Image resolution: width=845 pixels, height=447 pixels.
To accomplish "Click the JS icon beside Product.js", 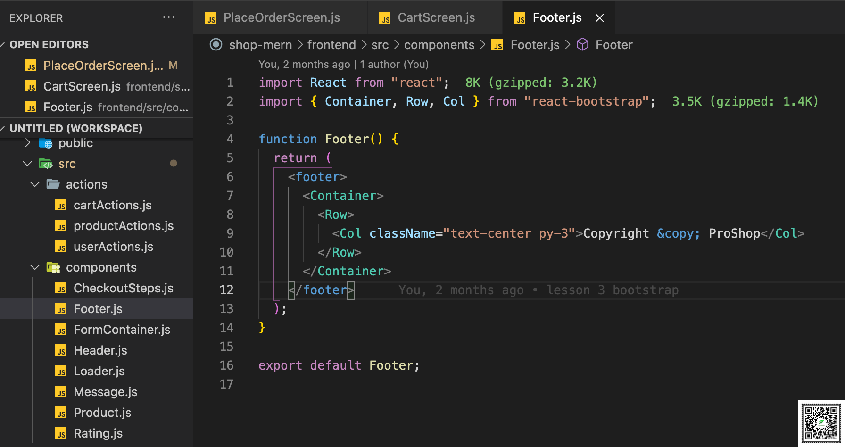I will point(60,413).
